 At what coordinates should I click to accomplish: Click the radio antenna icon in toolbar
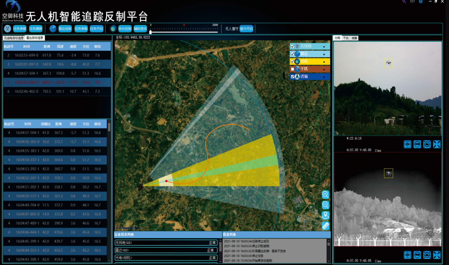pyautogui.click(x=8, y=29)
